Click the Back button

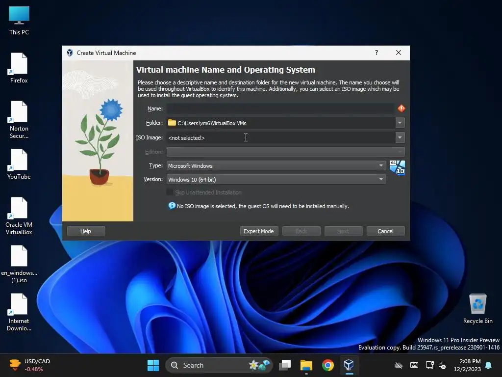(x=301, y=231)
